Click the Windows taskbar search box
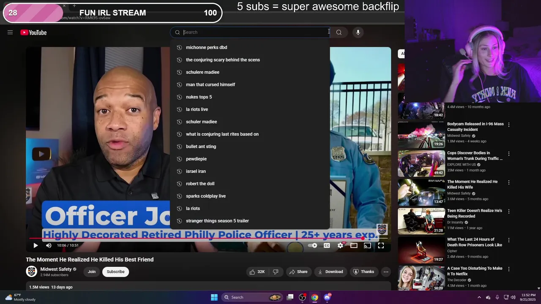 click(x=252, y=297)
